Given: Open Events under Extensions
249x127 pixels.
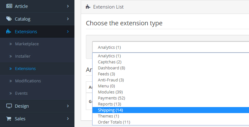Looking at the screenshot, I should pos(21,93).
